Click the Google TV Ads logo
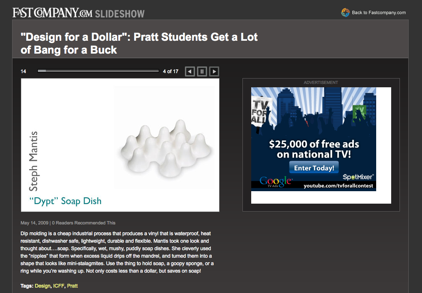Image resolution: width=422 pixels, height=293 pixels. (276, 182)
